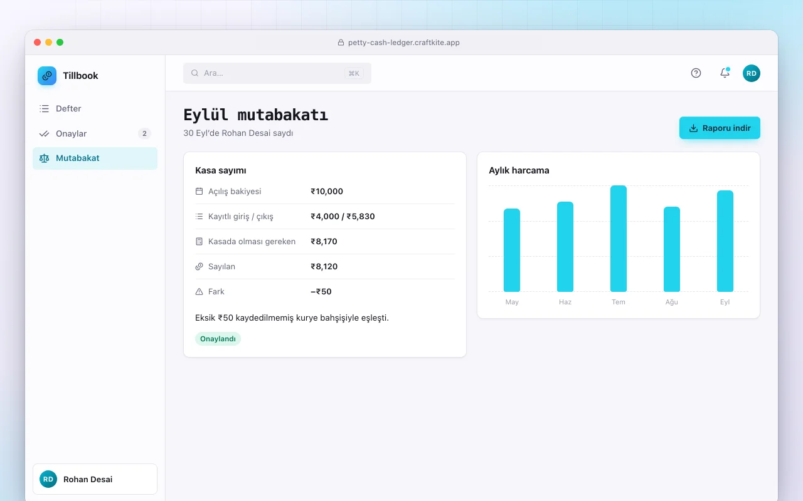Click the lock icon in address bar
803x501 pixels.
(341, 43)
